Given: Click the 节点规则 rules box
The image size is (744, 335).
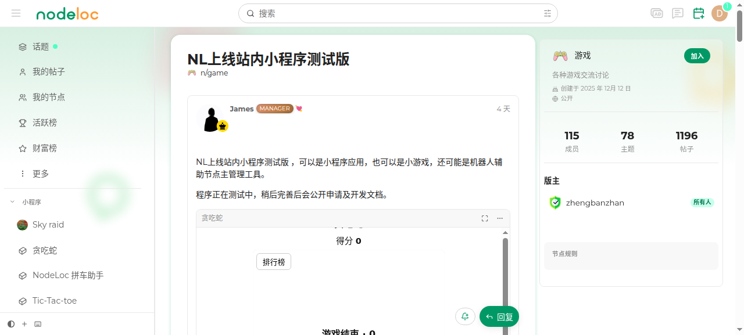Looking at the screenshot, I should (x=631, y=256).
